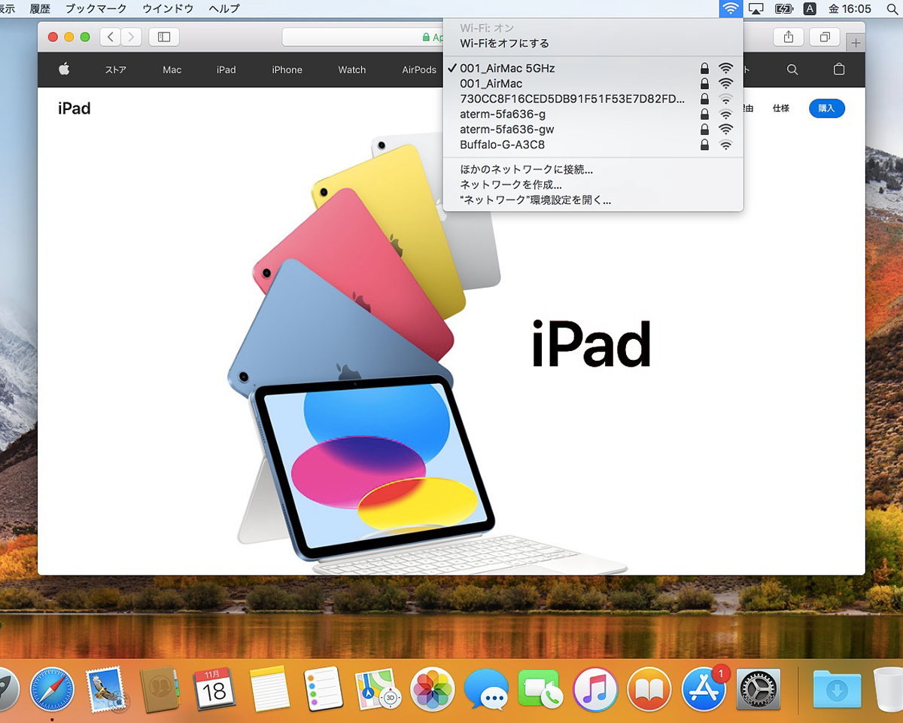
Task: Join network starting with 730CC8F16CED
Action: pos(593,99)
